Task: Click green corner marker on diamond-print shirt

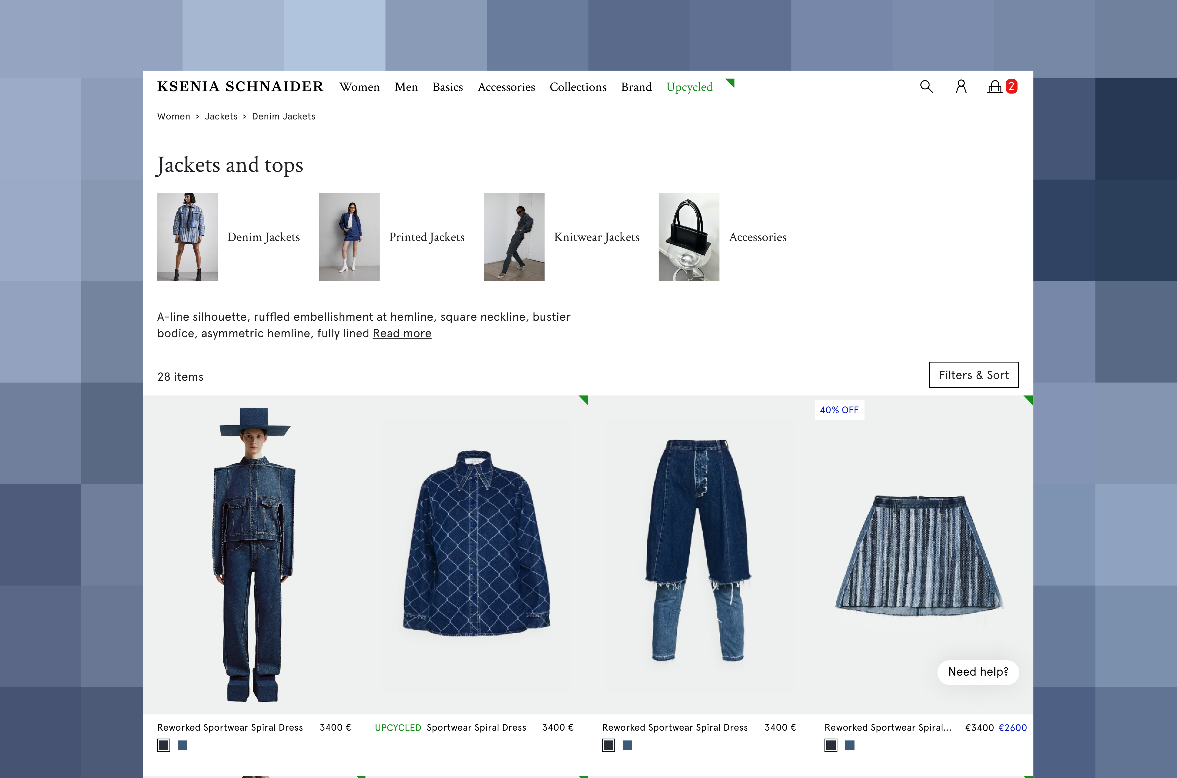Action: coord(585,399)
